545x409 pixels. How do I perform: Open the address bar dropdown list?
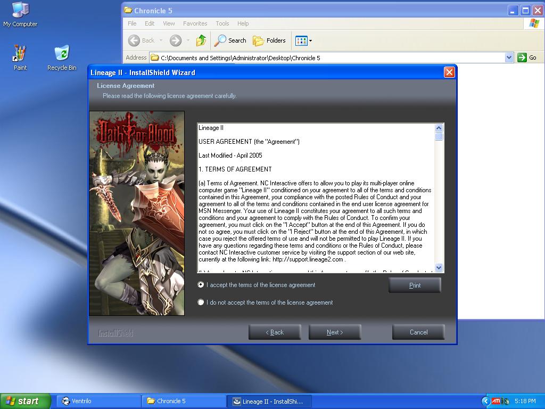tap(509, 58)
